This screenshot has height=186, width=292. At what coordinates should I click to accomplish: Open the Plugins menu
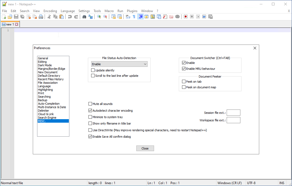pyautogui.click(x=132, y=11)
